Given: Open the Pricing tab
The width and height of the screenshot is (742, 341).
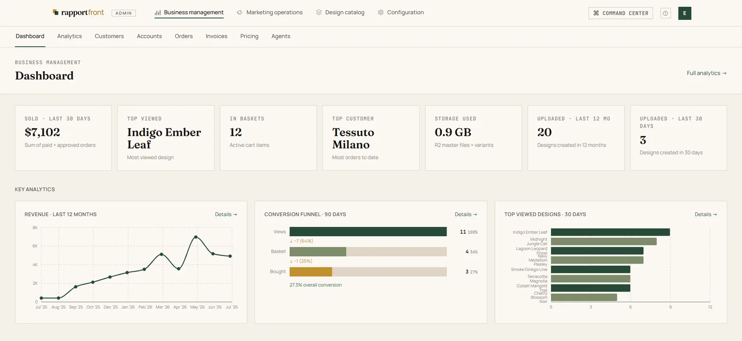Looking at the screenshot, I should [x=249, y=36].
